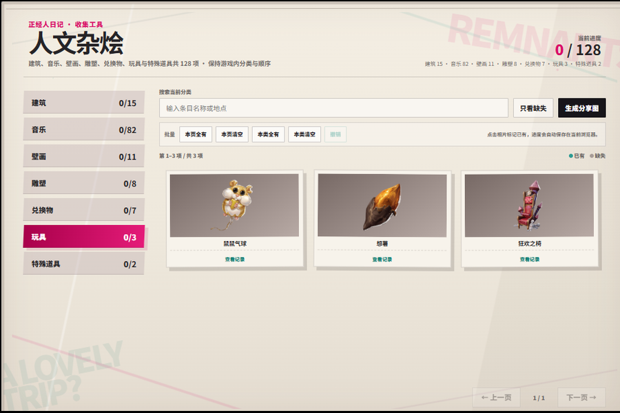Click the 第 1–3 项 / 共 3 项 count
Viewport: 620px width, 413px height.
point(181,156)
